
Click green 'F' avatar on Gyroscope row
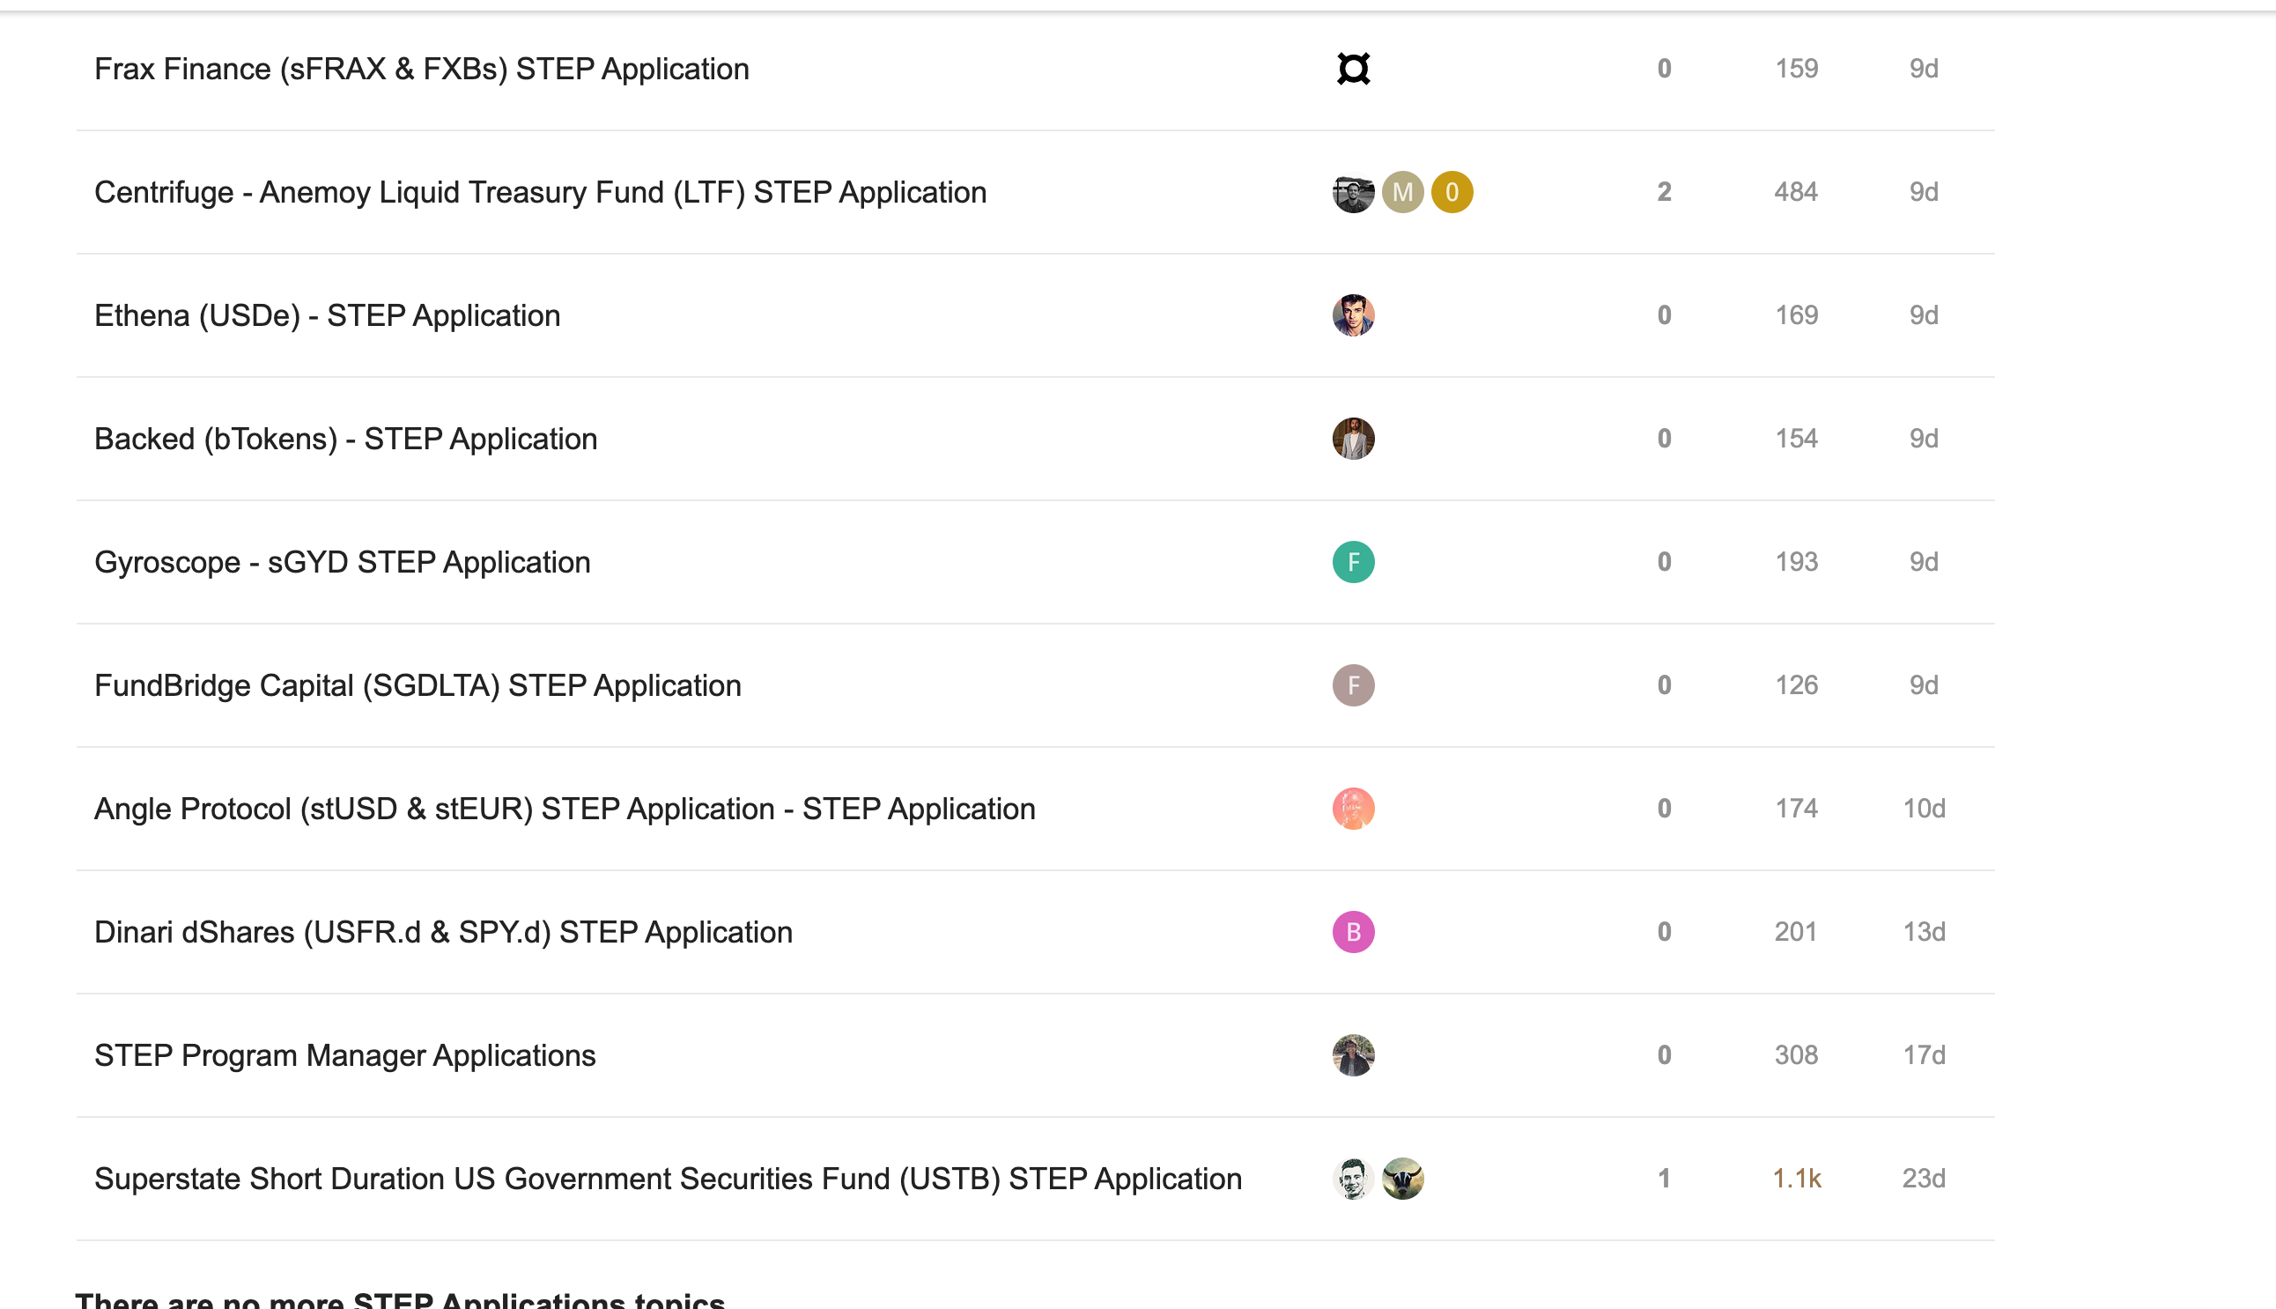(1353, 562)
